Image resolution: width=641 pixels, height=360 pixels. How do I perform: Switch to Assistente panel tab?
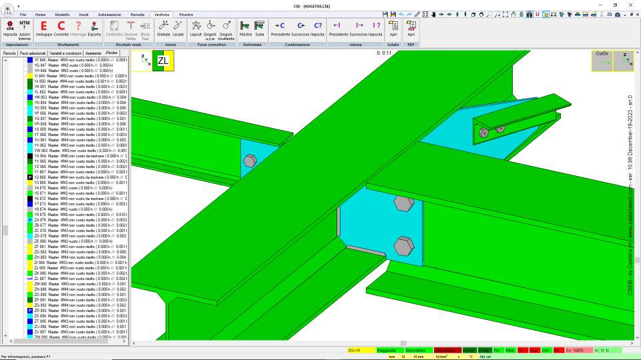(93, 53)
